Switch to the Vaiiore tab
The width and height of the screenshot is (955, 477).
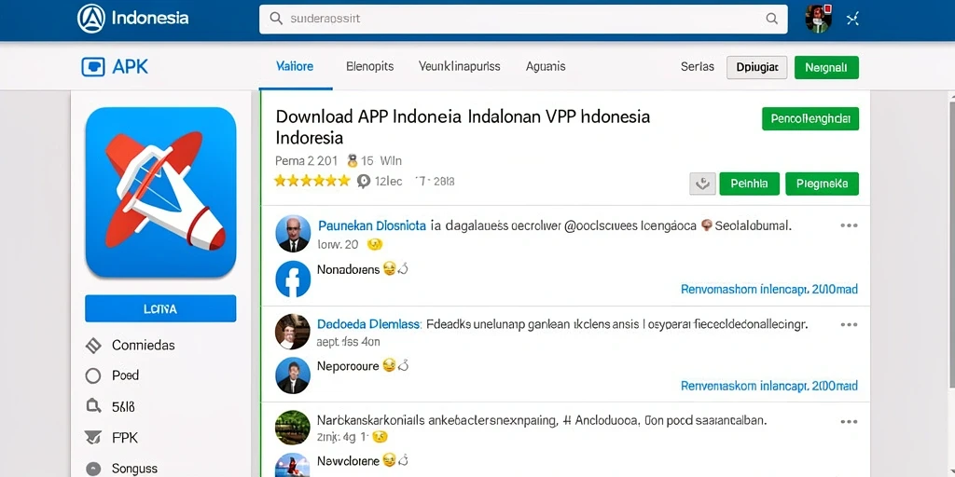(295, 66)
